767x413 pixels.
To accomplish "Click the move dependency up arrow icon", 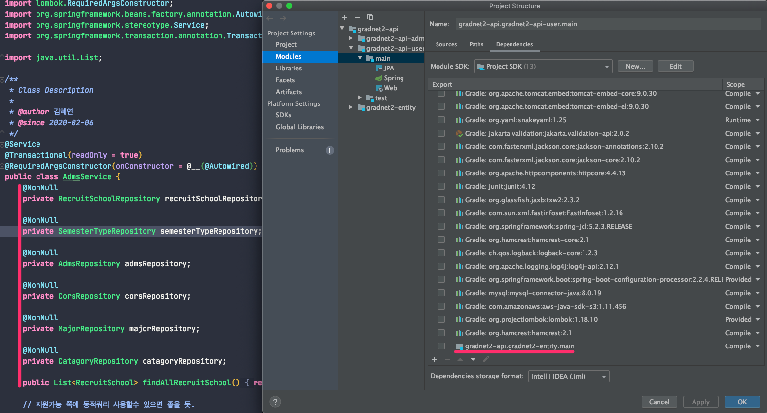I will 460,359.
